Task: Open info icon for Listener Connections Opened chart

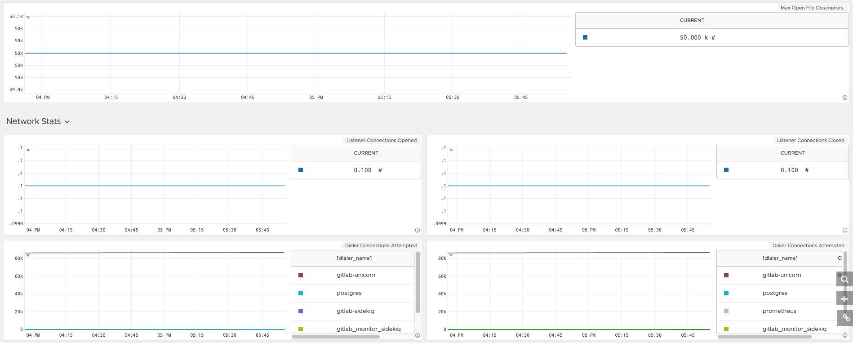Action: [418, 230]
